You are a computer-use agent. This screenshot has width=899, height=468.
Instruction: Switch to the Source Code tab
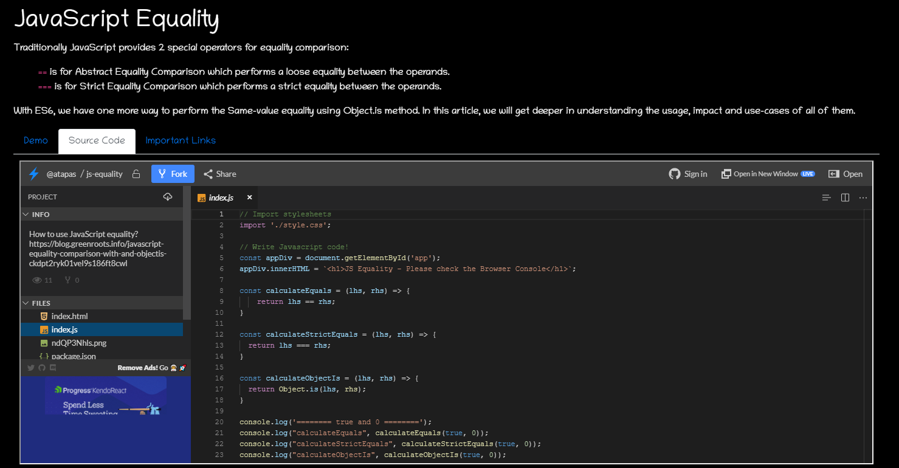97,140
